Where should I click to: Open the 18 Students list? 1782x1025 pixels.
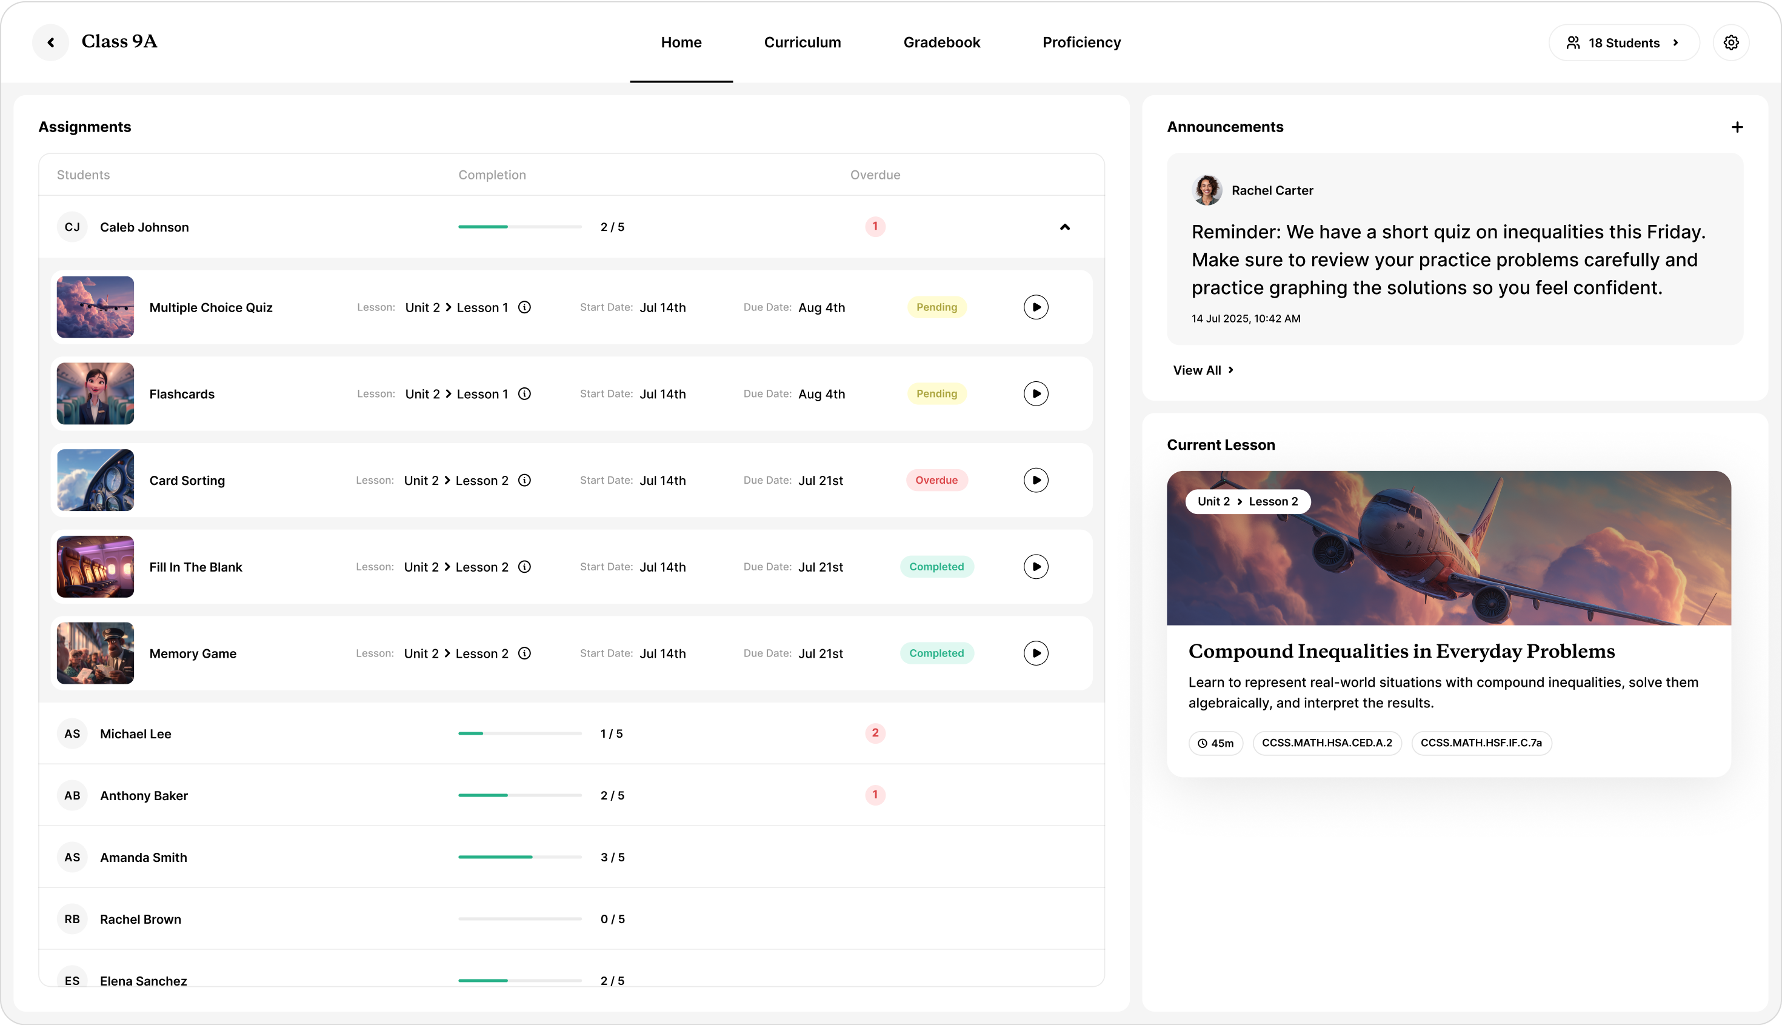tap(1623, 43)
